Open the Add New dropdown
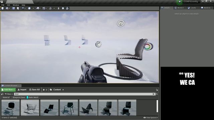214x120 pixels. tap(8, 90)
